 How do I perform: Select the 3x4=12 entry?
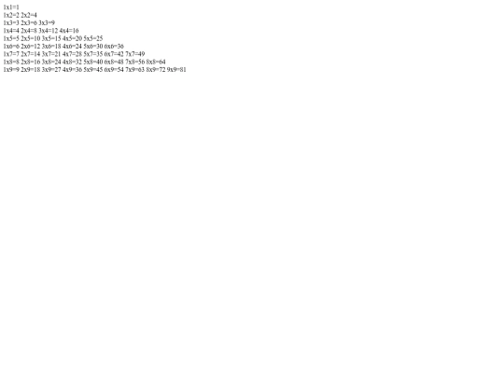tap(49, 31)
